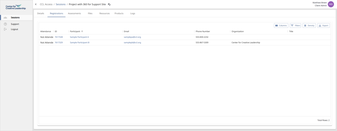
Task: Open the Columns button
Action: coord(281,26)
